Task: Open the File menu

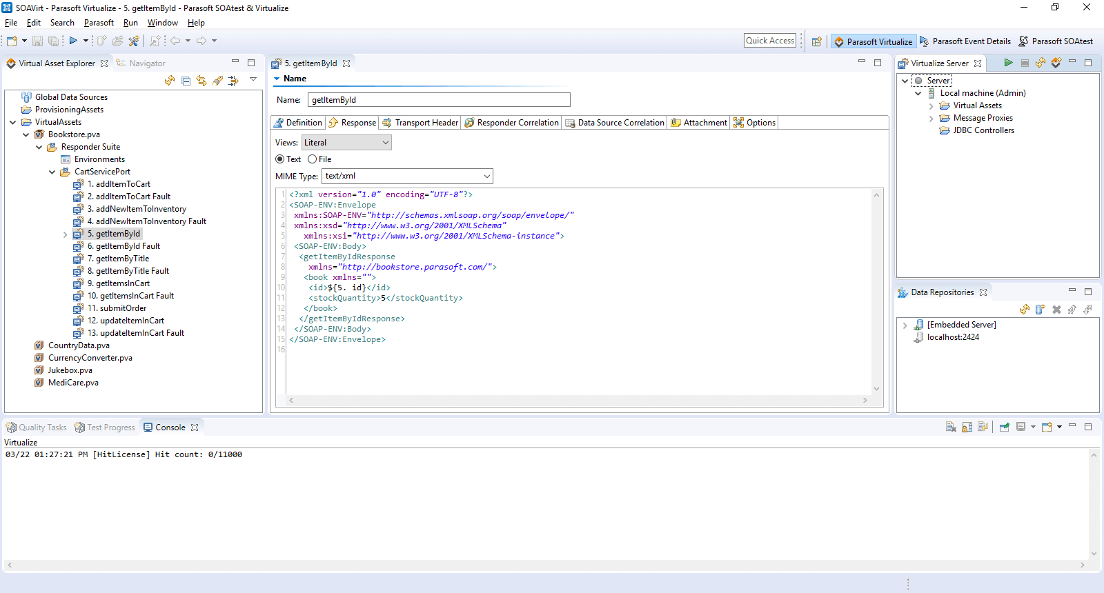Action: click(x=11, y=23)
